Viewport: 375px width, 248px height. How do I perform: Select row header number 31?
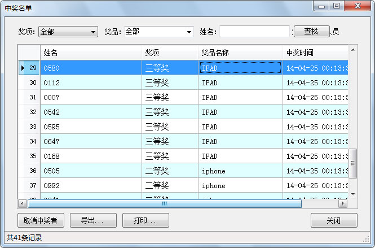pos(29,97)
